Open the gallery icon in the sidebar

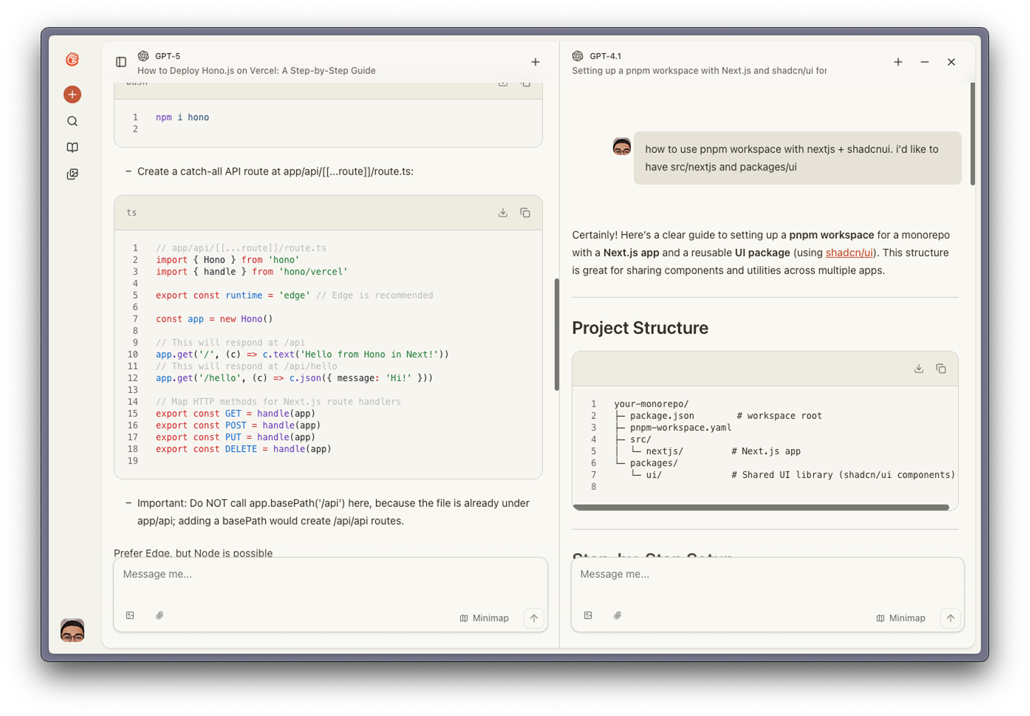72,174
